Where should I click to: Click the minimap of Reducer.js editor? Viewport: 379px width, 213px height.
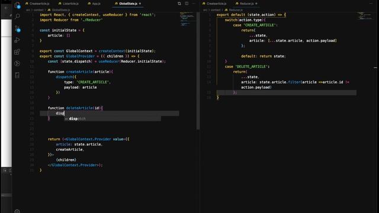point(365,16)
